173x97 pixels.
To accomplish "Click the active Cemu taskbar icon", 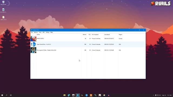I will coord(78,95).
